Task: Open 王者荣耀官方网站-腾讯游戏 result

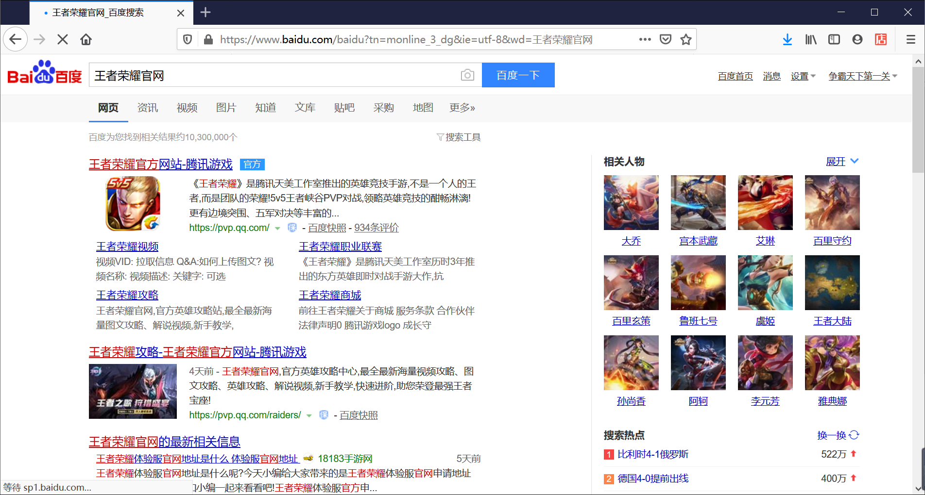Action: point(161,165)
